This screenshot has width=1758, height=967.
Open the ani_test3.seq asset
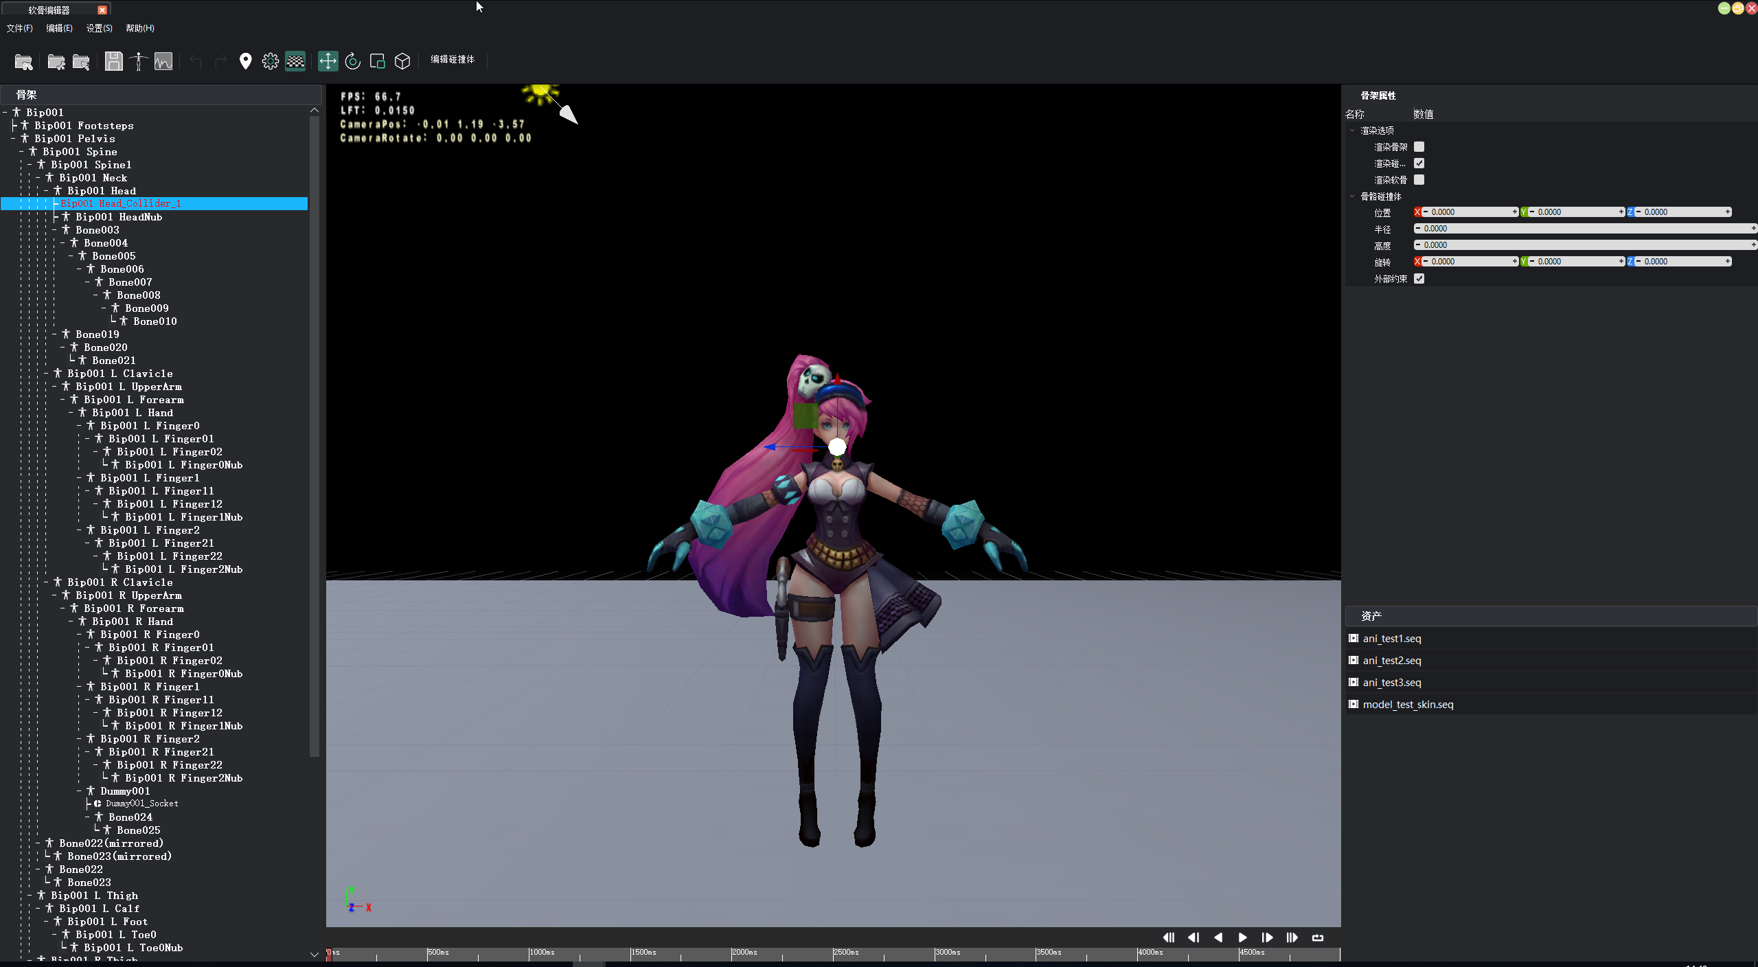tap(1392, 682)
